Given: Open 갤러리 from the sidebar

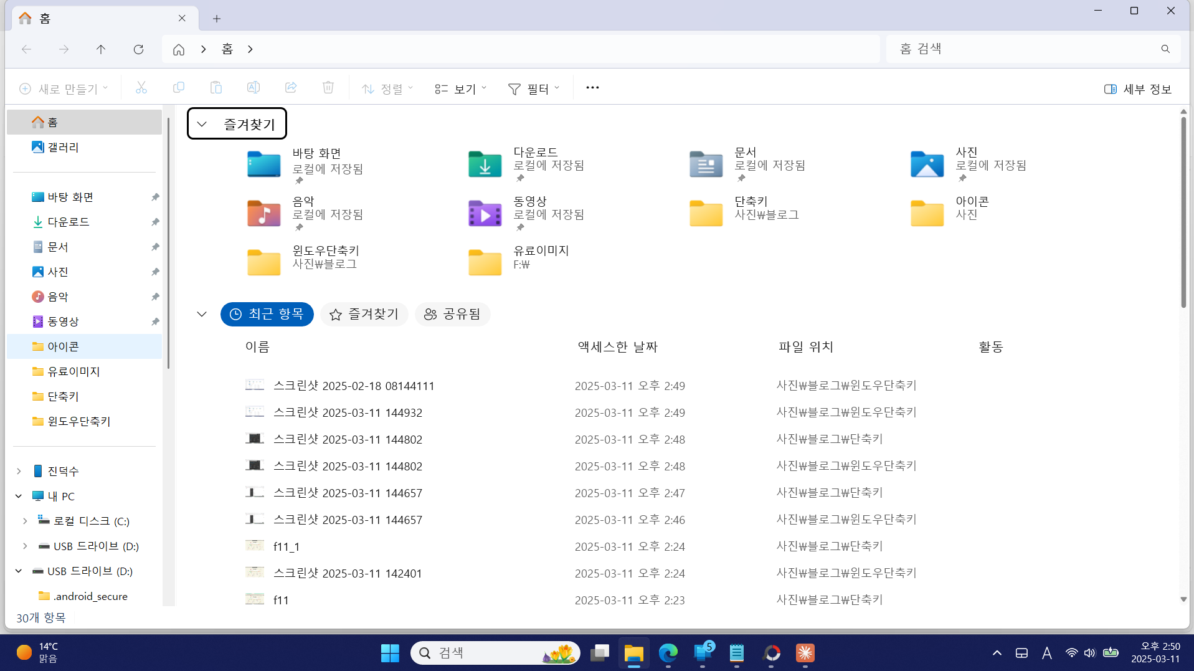Looking at the screenshot, I should pyautogui.click(x=62, y=147).
